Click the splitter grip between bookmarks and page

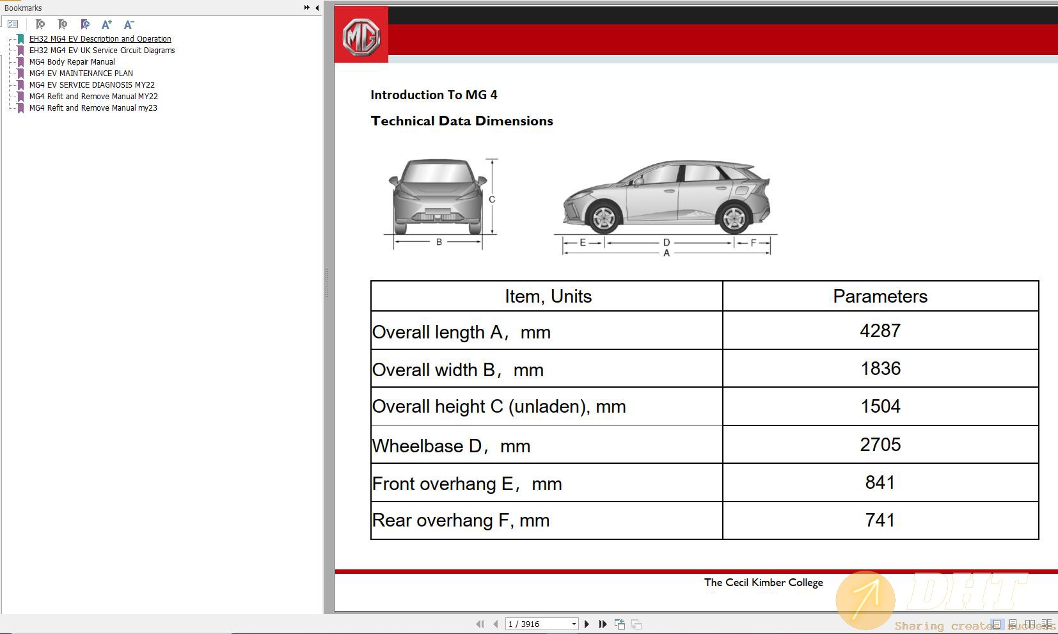pos(326,283)
